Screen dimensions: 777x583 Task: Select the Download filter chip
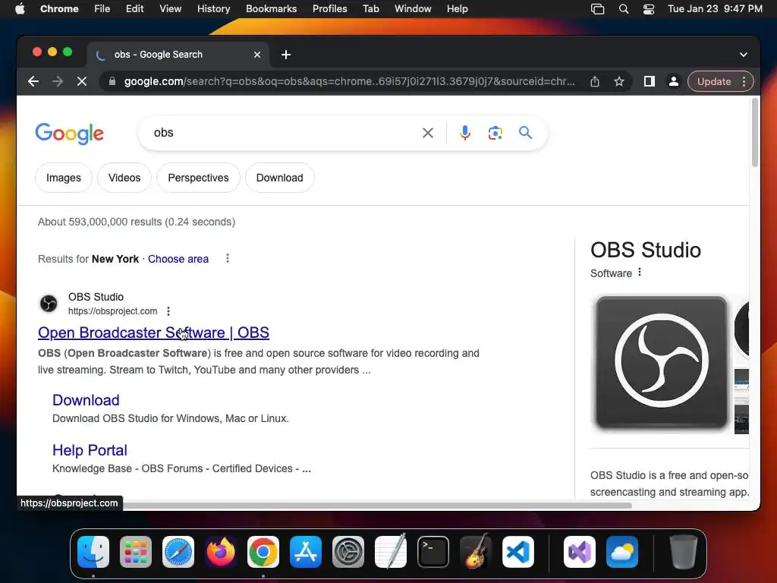[279, 178]
